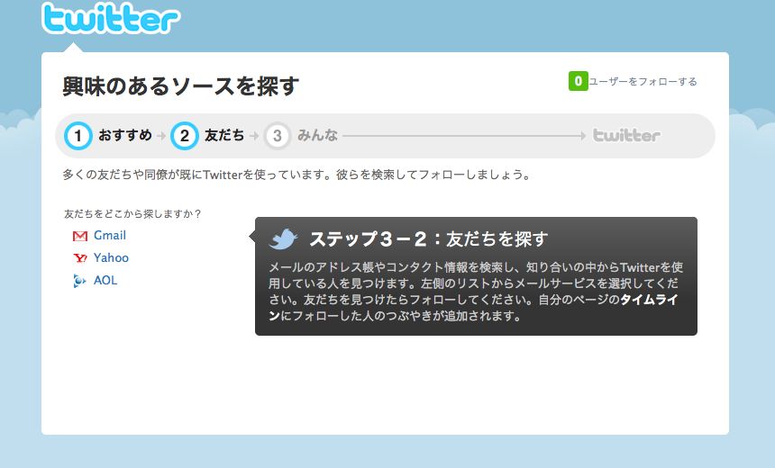
Task: Go to the おすすめ step tab
Action: point(125,135)
